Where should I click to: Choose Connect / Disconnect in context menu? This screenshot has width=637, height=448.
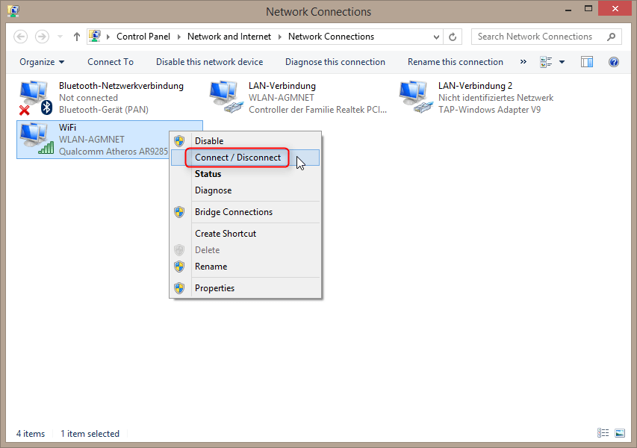(x=237, y=158)
